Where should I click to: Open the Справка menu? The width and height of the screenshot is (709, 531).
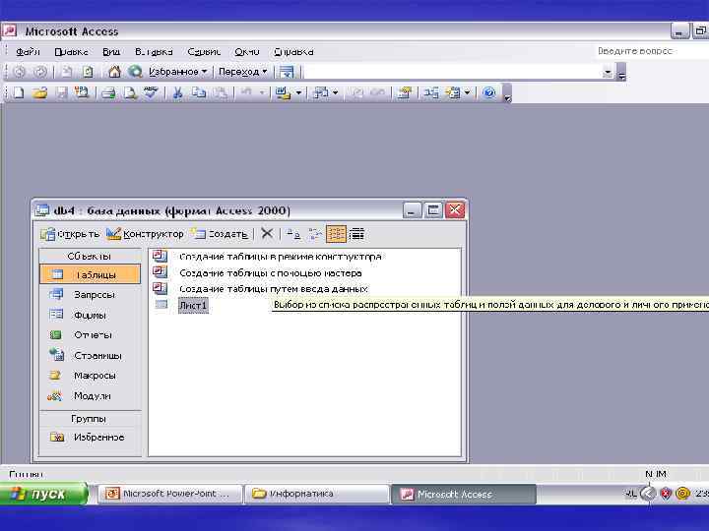[293, 52]
